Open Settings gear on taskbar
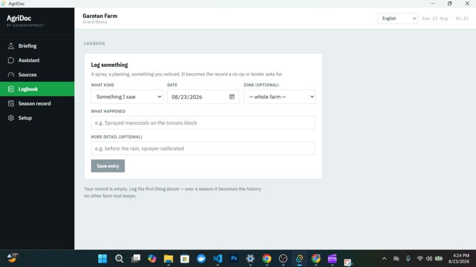This screenshot has height=267, width=476. click(x=250, y=259)
